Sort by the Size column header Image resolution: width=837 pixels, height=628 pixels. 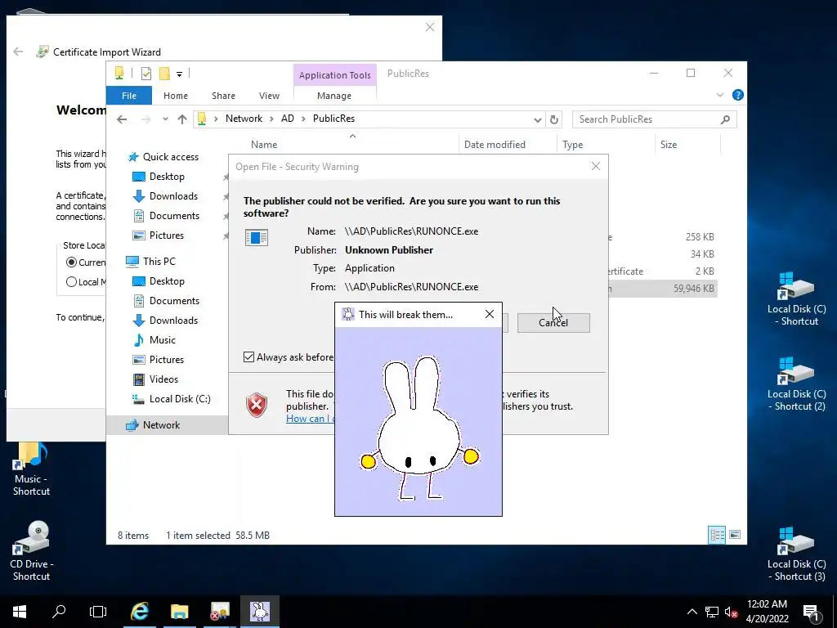(x=687, y=144)
